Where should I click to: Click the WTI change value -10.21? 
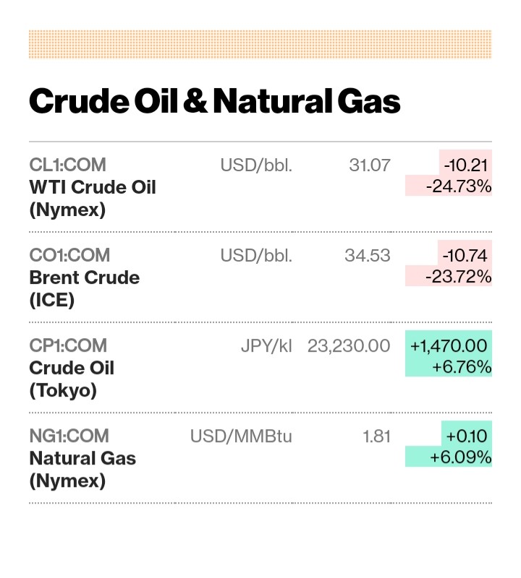(464, 165)
